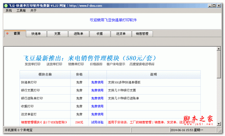
Task: Click 支持几十种银行支票 description
Action: click(122, 90)
